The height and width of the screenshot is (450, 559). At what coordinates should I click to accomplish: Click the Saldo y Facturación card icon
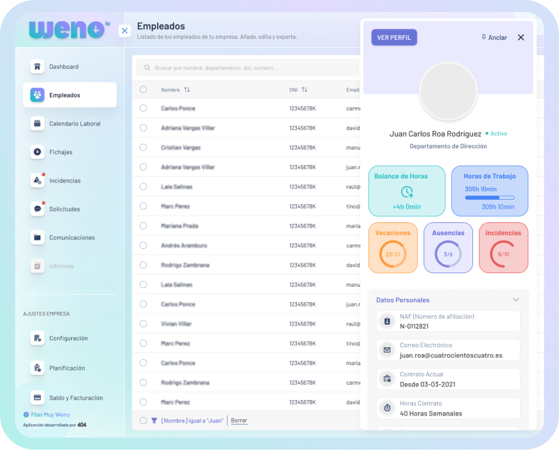click(37, 398)
